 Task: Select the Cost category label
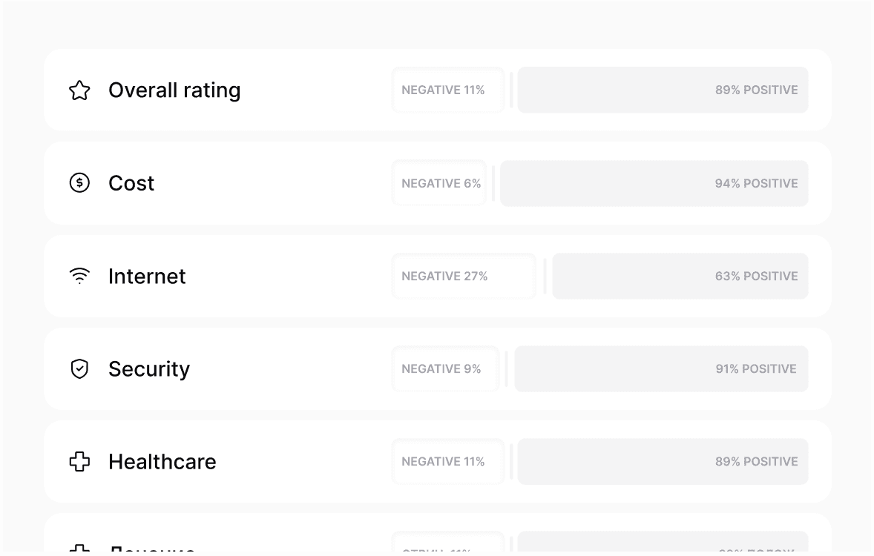point(131,183)
